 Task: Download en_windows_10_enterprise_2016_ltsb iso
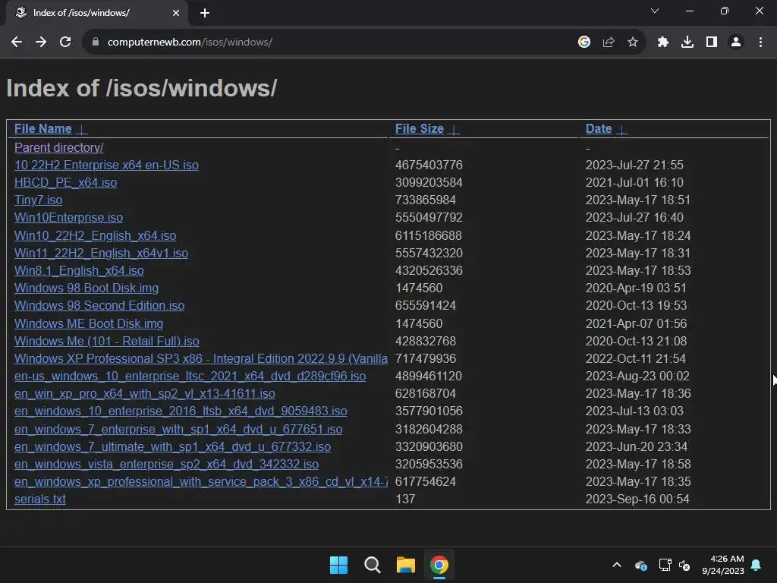[x=181, y=411]
